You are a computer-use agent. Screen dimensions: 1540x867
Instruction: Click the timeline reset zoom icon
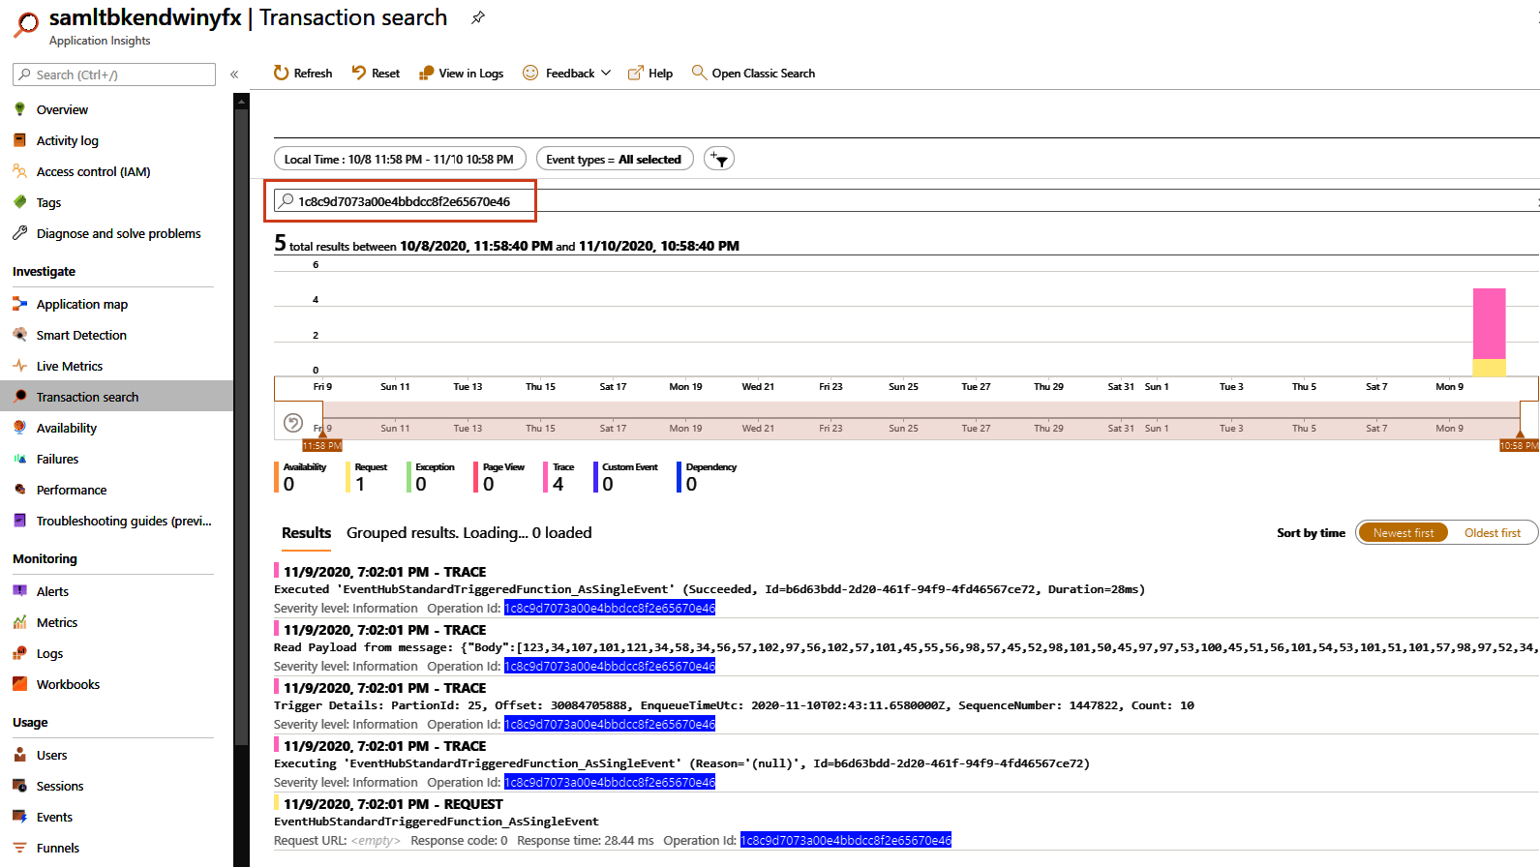[x=293, y=423]
